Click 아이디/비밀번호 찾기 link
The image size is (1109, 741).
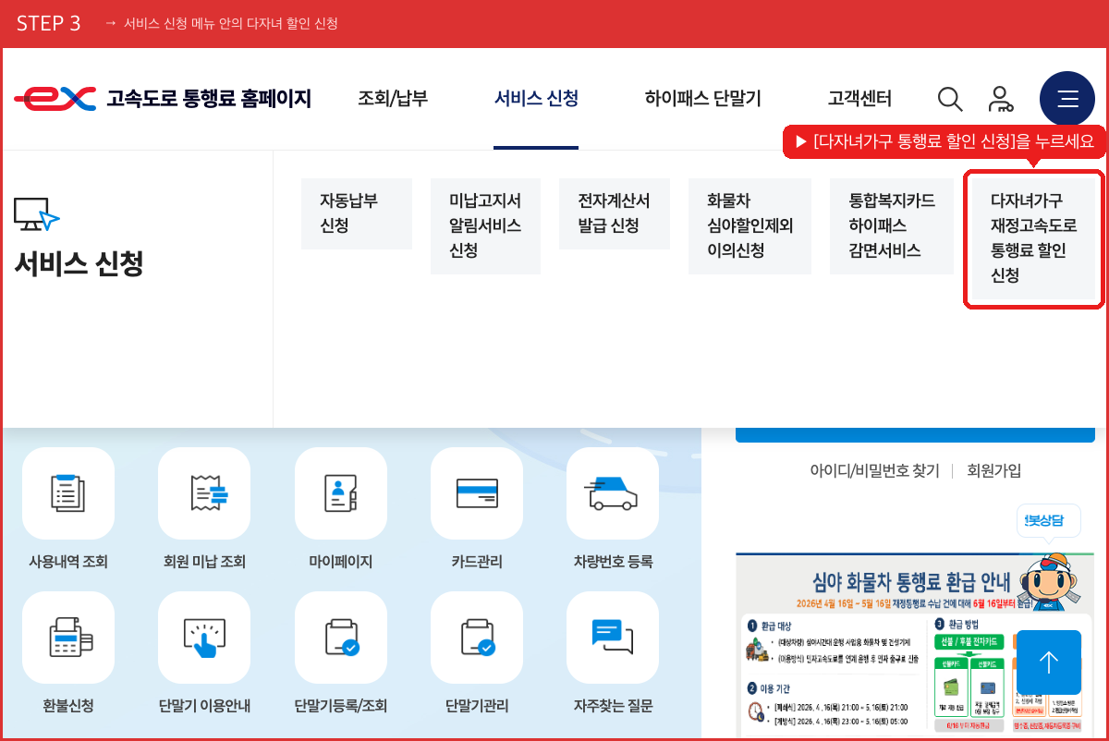(x=874, y=470)
